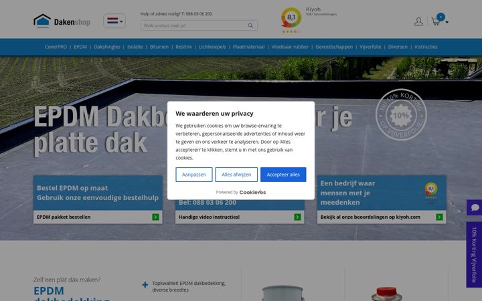The width and height of the screenshot is (482, 301).
Task: Open the 10% Korting Vijverfolie side tab
Action: pyautogui.click(x=475, y=255)
